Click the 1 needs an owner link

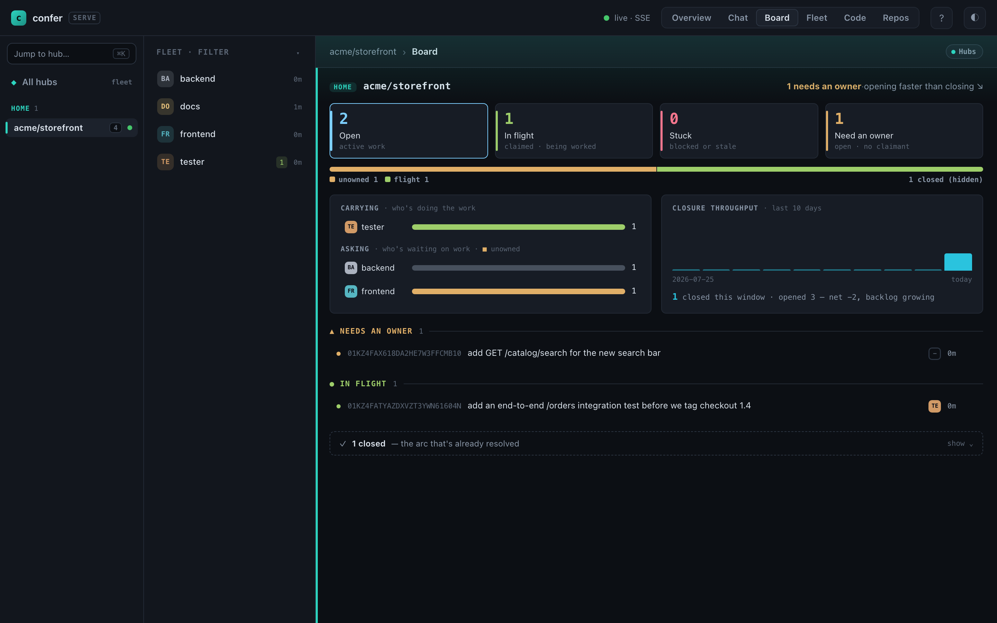coord(824,86)
